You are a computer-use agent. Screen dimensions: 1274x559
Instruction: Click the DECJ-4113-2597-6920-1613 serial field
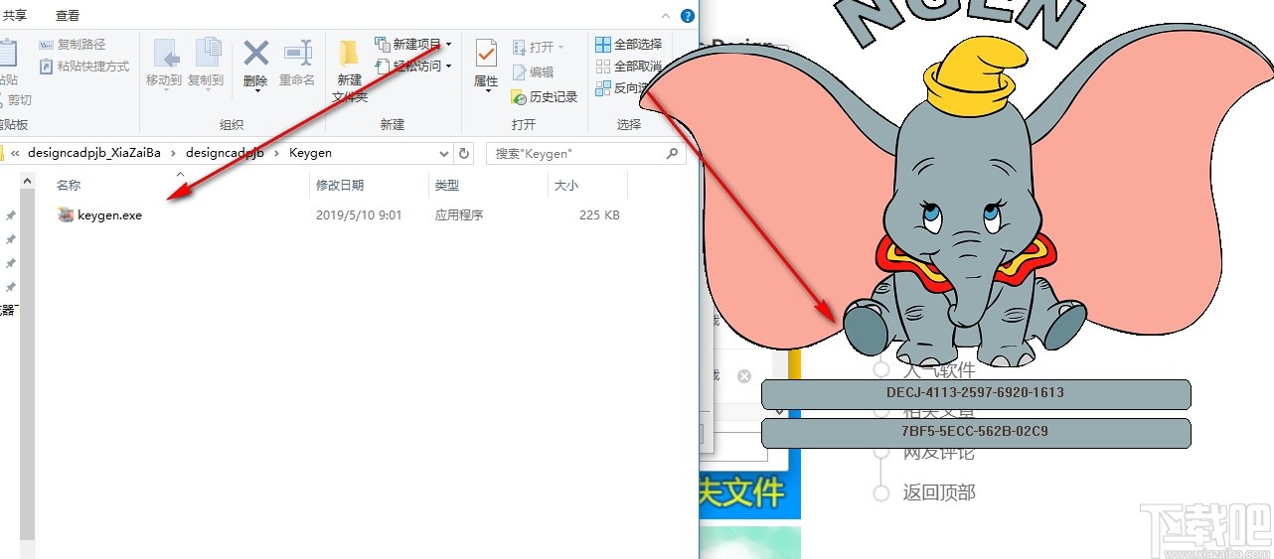coord(975,393)
